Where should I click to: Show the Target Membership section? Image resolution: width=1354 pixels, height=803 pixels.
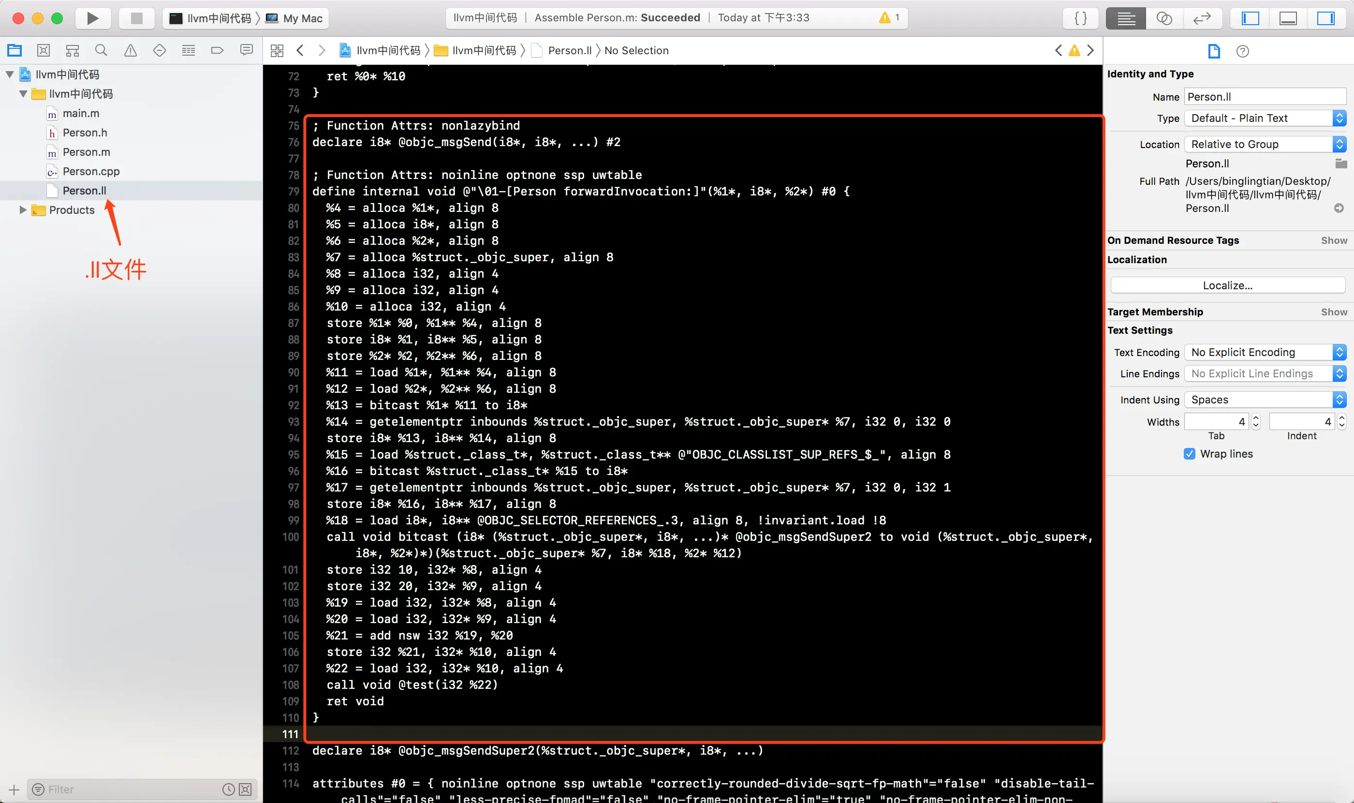1333,312
